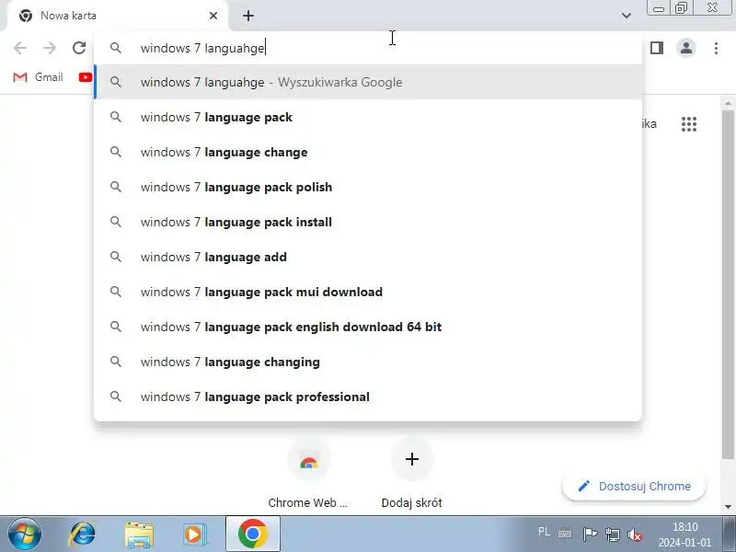This screenshot has width=736, height=552.
Task: Launch Internet Explorer from taskbar
Action: 82,535
